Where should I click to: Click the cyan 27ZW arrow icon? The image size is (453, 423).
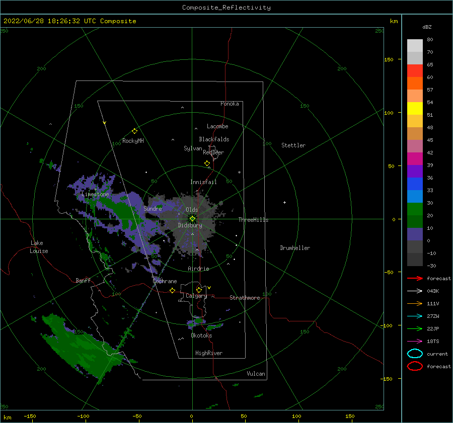pyautogui.click(x=415, y=316)
